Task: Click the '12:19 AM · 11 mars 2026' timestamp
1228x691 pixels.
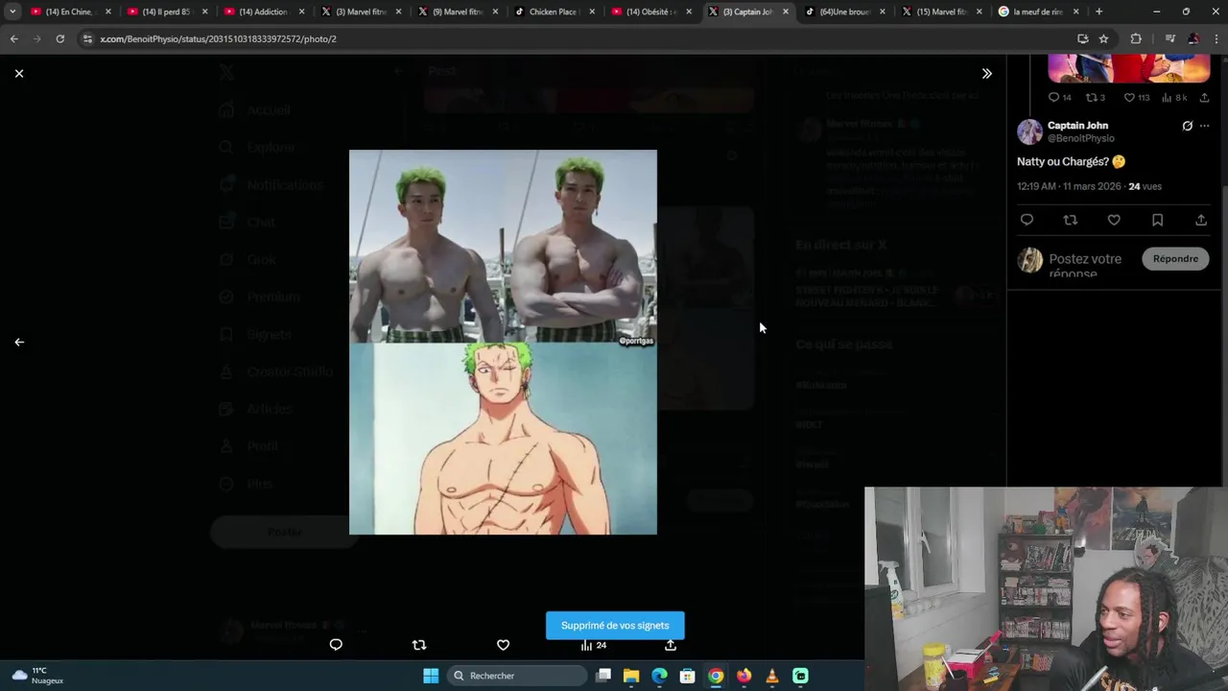Action: point(1069,186)
